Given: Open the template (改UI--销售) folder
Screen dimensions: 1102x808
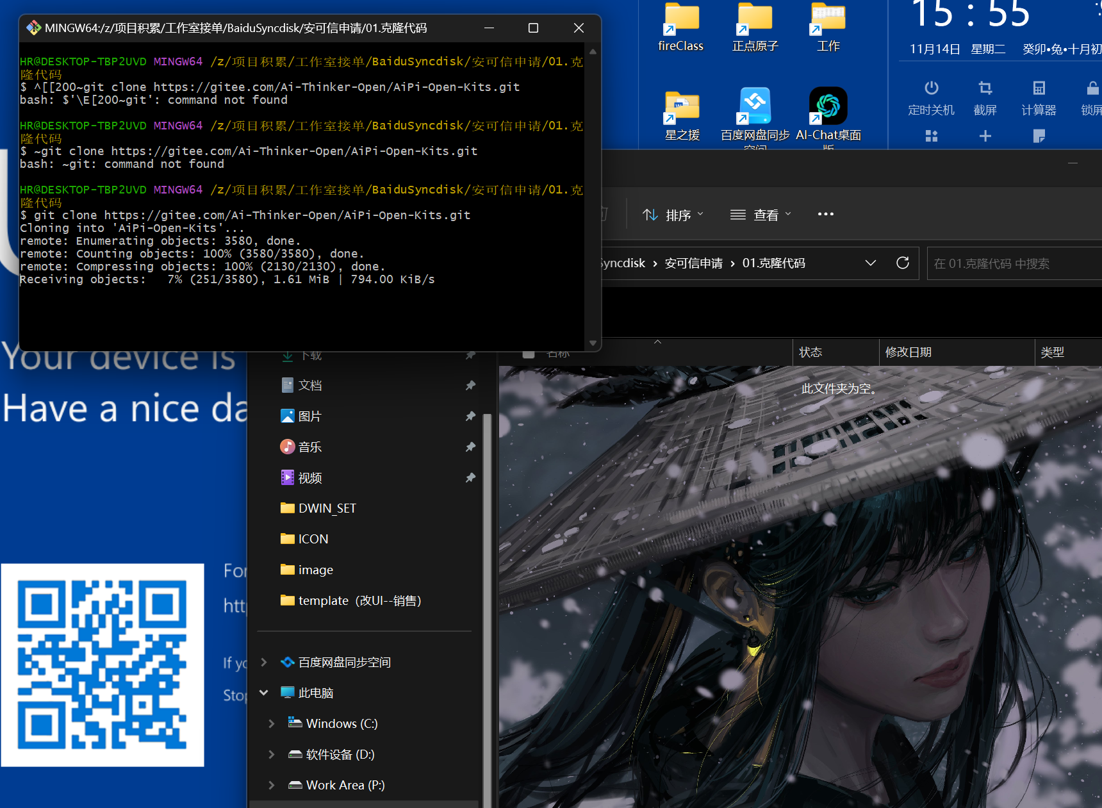Looking at the screenshot, I should pyautogui.click(x=351, y=600).
